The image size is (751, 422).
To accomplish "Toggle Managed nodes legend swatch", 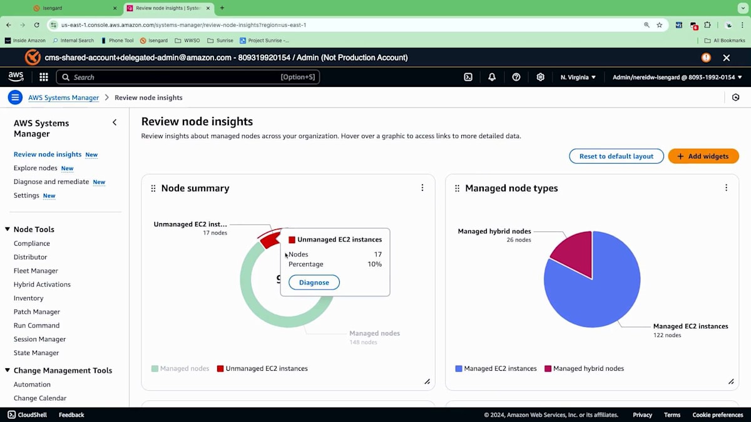I will pos(155,369).
